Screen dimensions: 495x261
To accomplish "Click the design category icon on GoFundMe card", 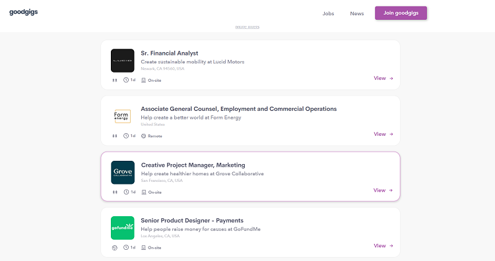I will (x=115, y=248).
